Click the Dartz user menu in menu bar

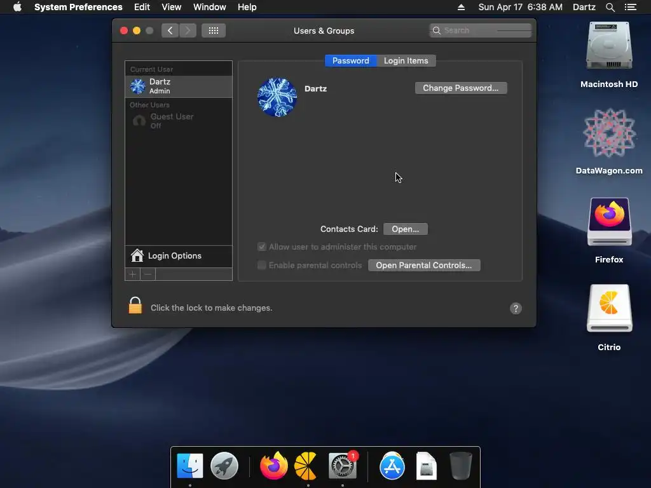[584, 7]
